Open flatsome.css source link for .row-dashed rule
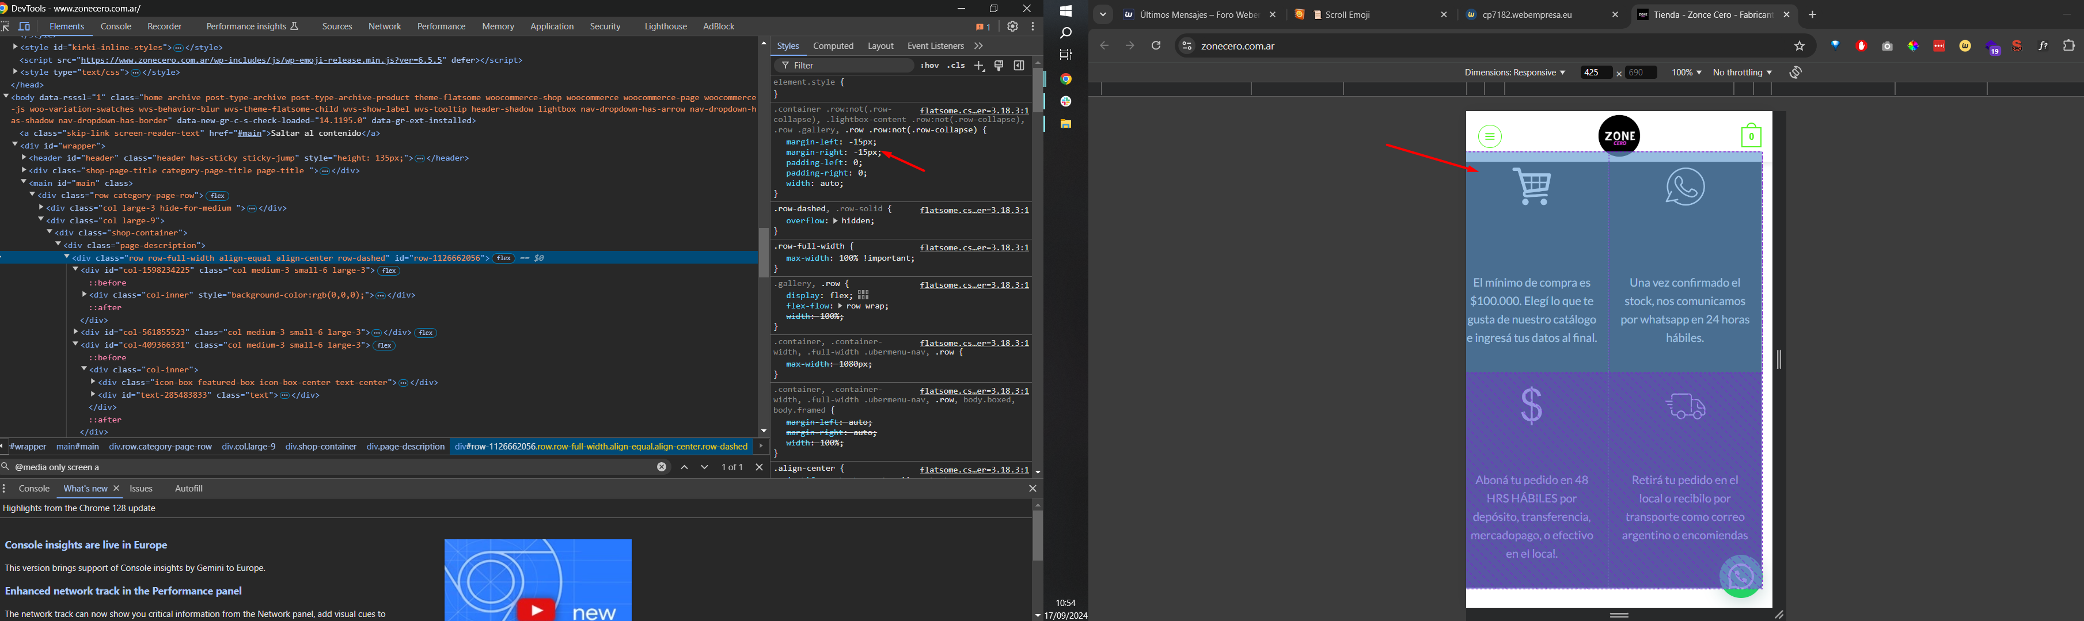2084x621 pixels. (x=974, y=211)
